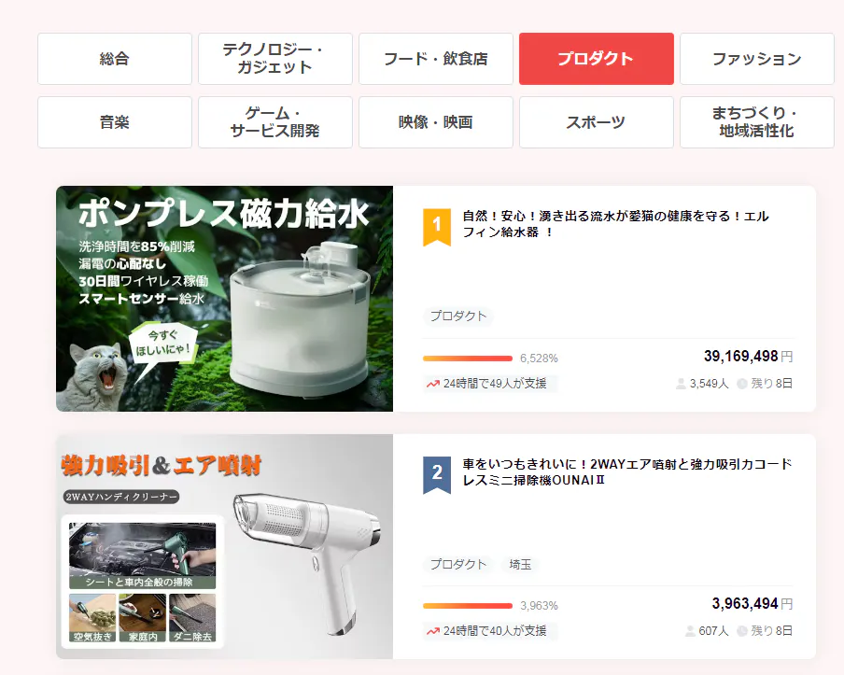This screenshot has height=675, width=844.
Task: Click the supporter person icon next to 607人
Action: [690, 631]
